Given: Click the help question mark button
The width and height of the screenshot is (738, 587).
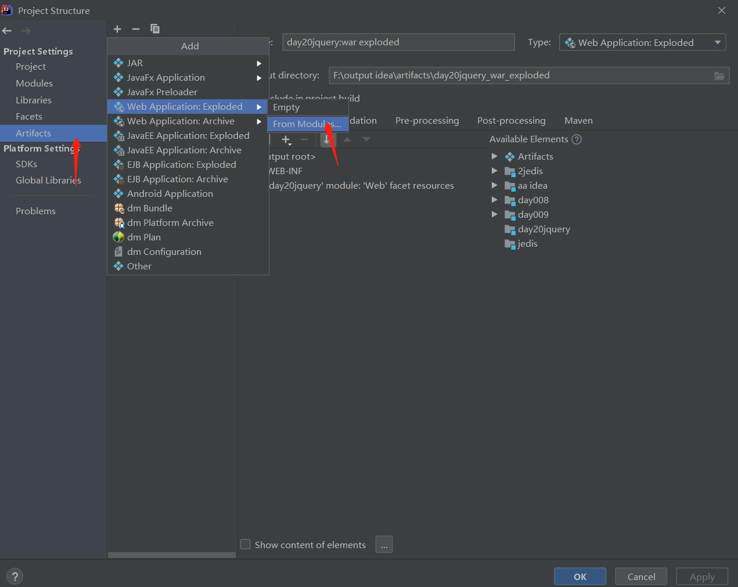Looking at the screenshot, I should coord(15,577).
